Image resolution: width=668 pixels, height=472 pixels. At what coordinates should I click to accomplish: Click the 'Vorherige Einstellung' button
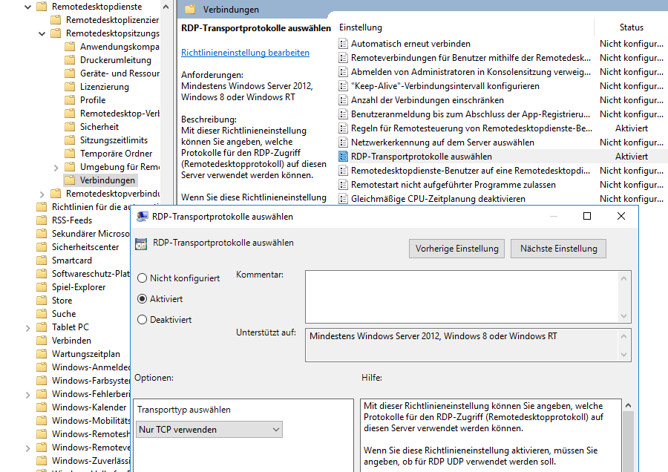(x=456, y=249)
